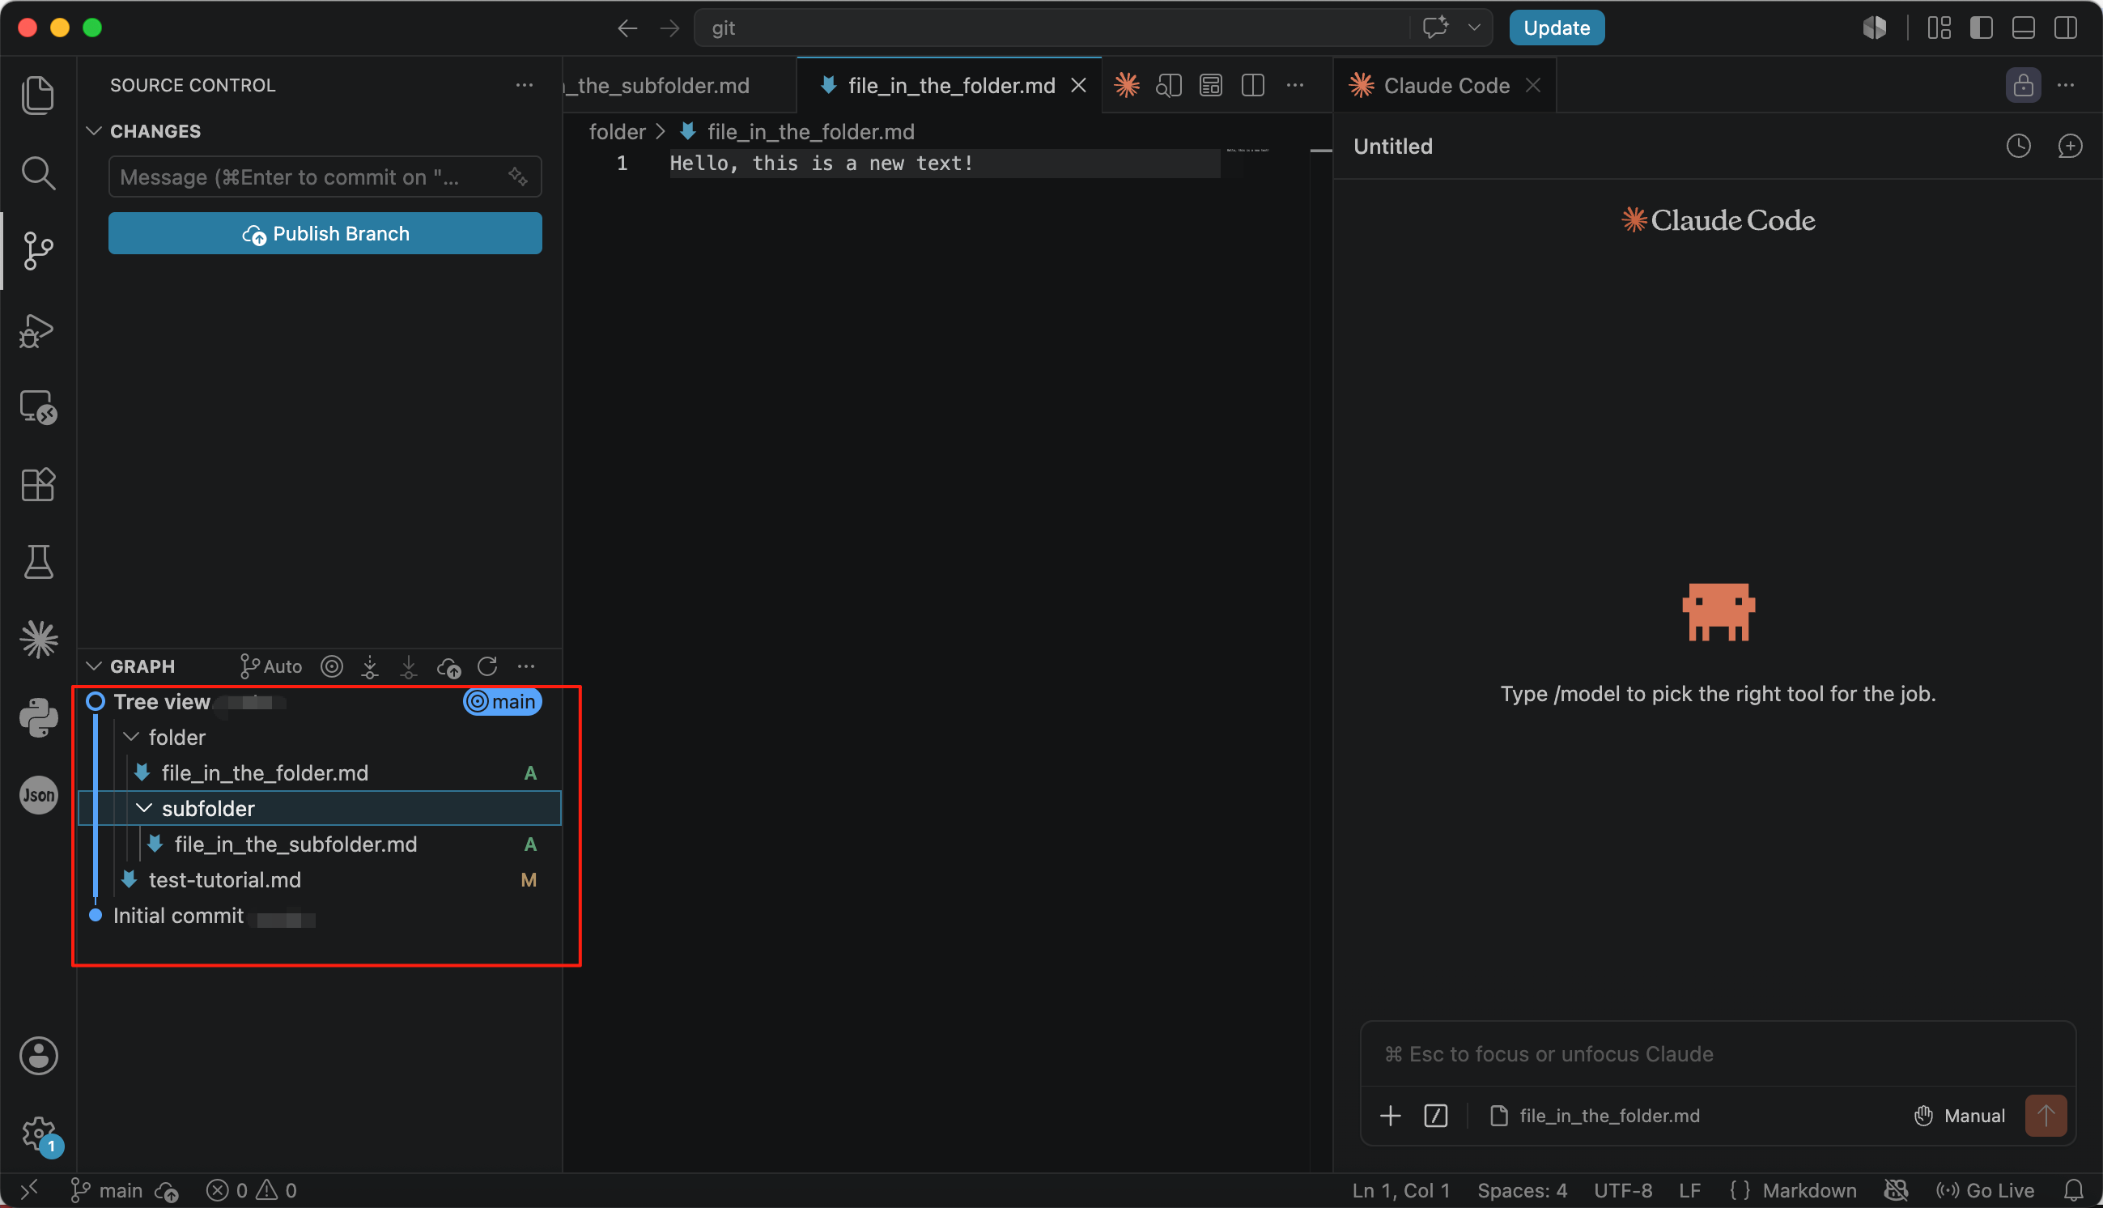Add attachment with plus in Claude input
This screenshot has width=2103, height=1208.
[1390, 1116]
